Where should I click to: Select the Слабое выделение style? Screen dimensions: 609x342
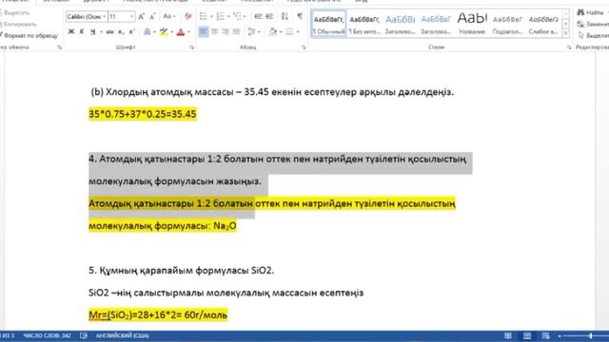click(543, 24)
